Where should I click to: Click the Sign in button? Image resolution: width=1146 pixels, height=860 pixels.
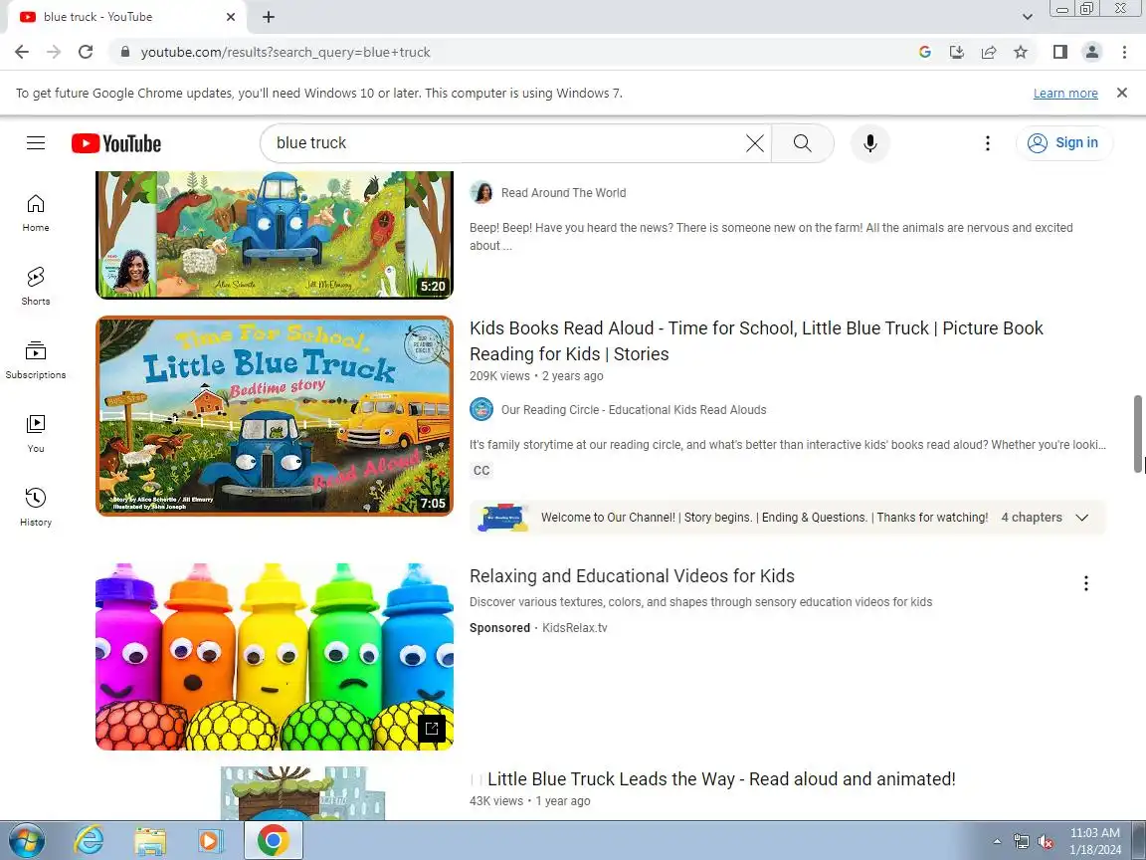(x=1064, y=142)
